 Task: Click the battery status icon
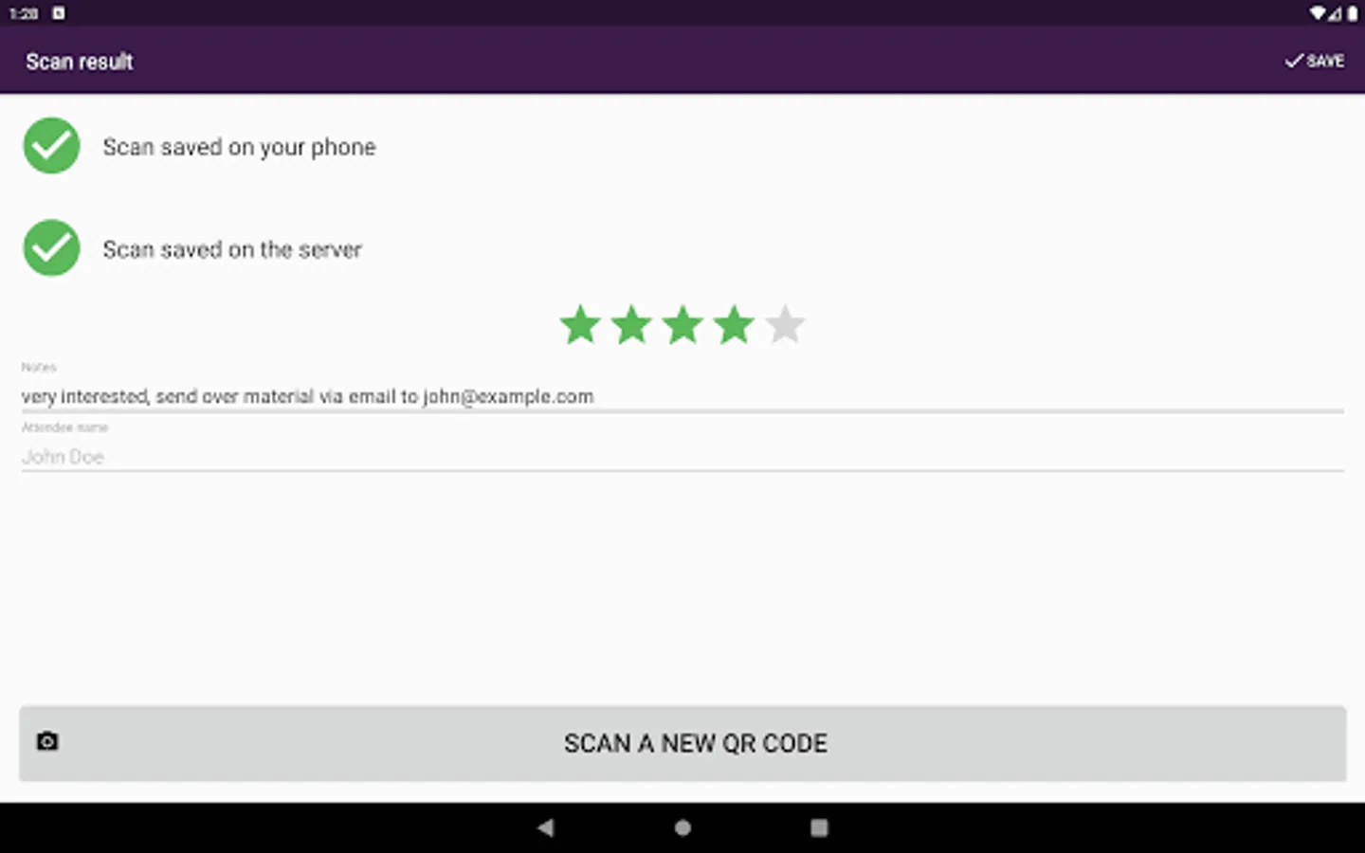[1352, 13]
